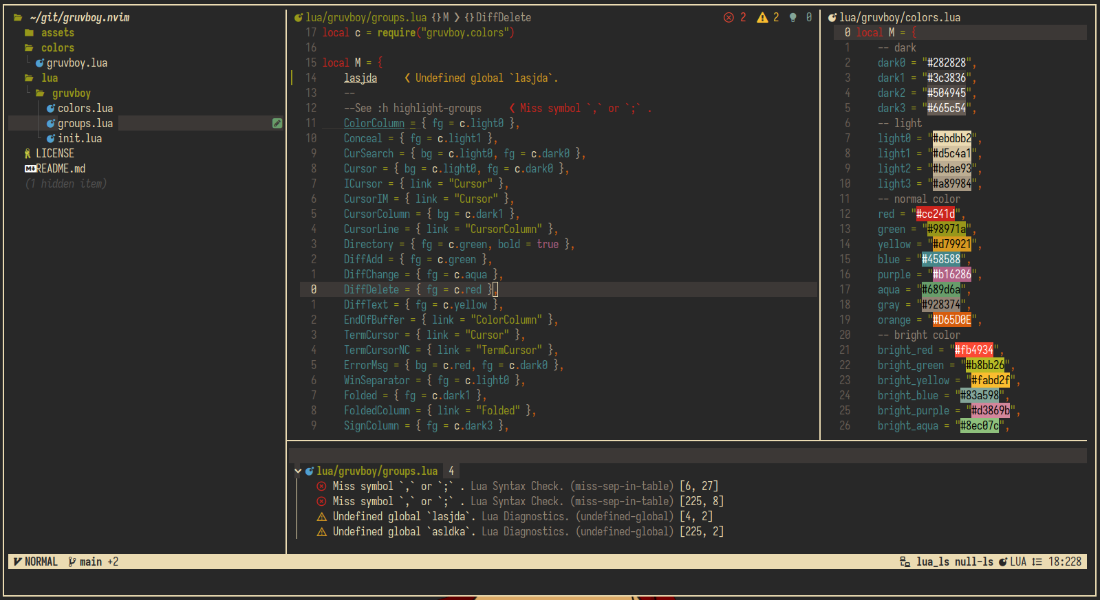Click the (1 hidden item) label
The image size is (1100, 600).
pyautogui.click(x=66, y=184)
